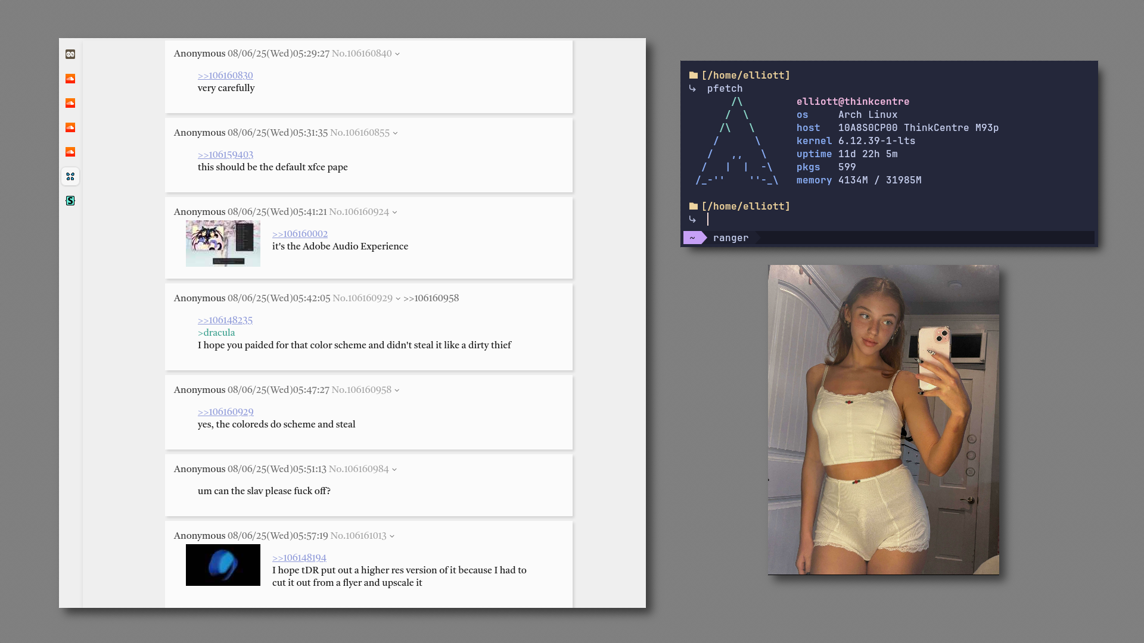The width and height of the screenshot is (1144, 643).
Task: Click post number No.106160929
Action: 363,298
